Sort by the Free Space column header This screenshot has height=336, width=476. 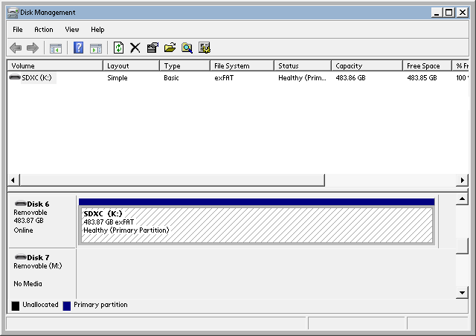[427, 65]
